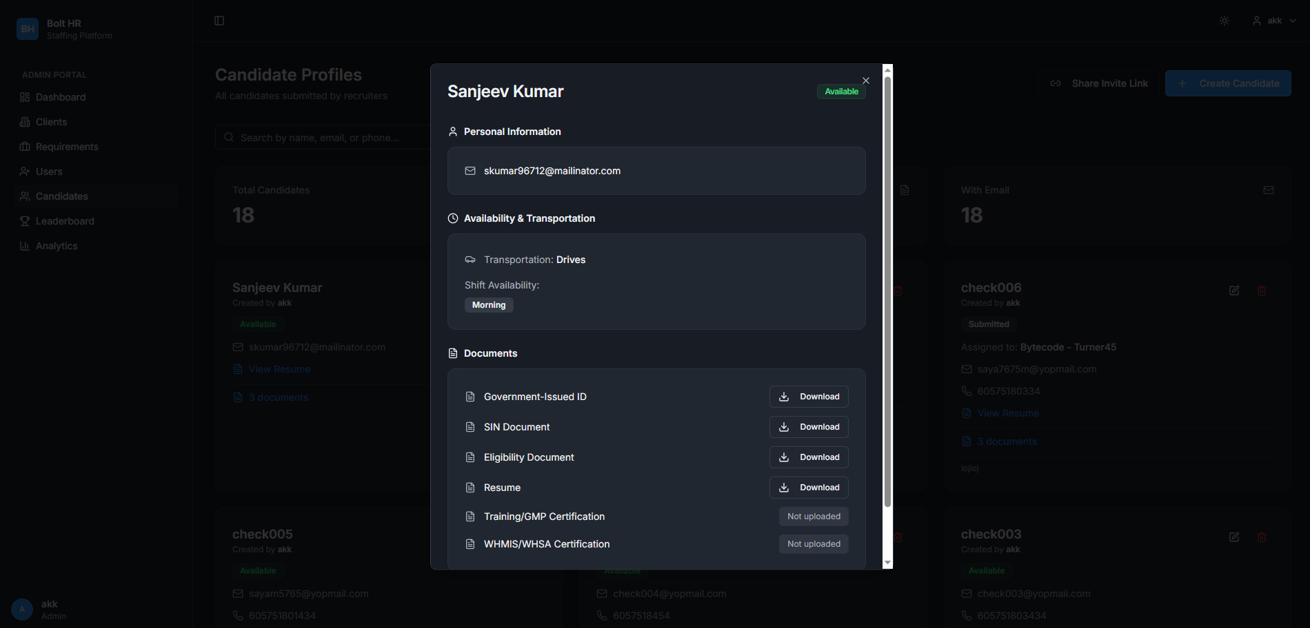This screenshot has width=1310, height=628.
Task: Open Requirements from sidebar
Action: [x=67, y=147]
